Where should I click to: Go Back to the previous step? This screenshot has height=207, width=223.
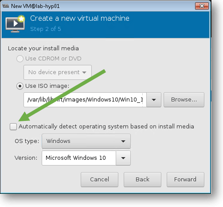click(142, 180)
